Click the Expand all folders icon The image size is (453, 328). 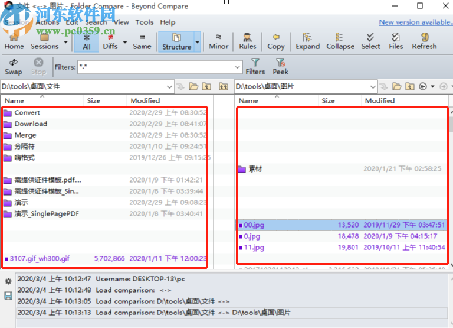(x=307, y=42)
